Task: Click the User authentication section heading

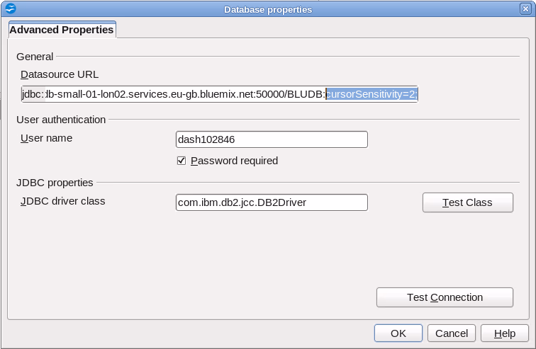Action: (61, 120)
